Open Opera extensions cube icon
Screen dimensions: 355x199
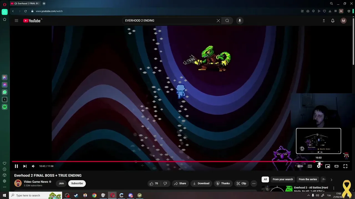(x=349, y=11)
